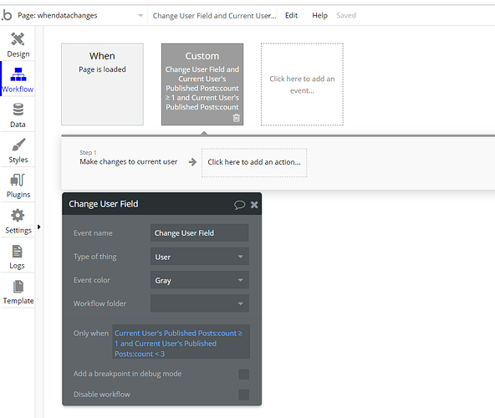The height and width of the screenshot is (418, 495).
Task: Go to the Styles section
Action: click(x=18, y=150)
